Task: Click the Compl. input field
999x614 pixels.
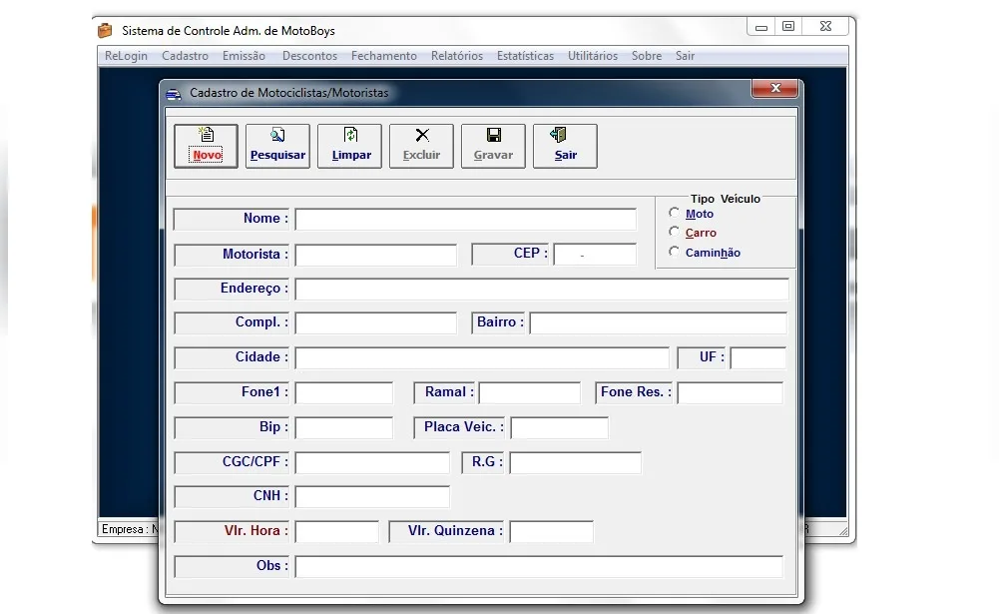Action: [x=376, y=322]
